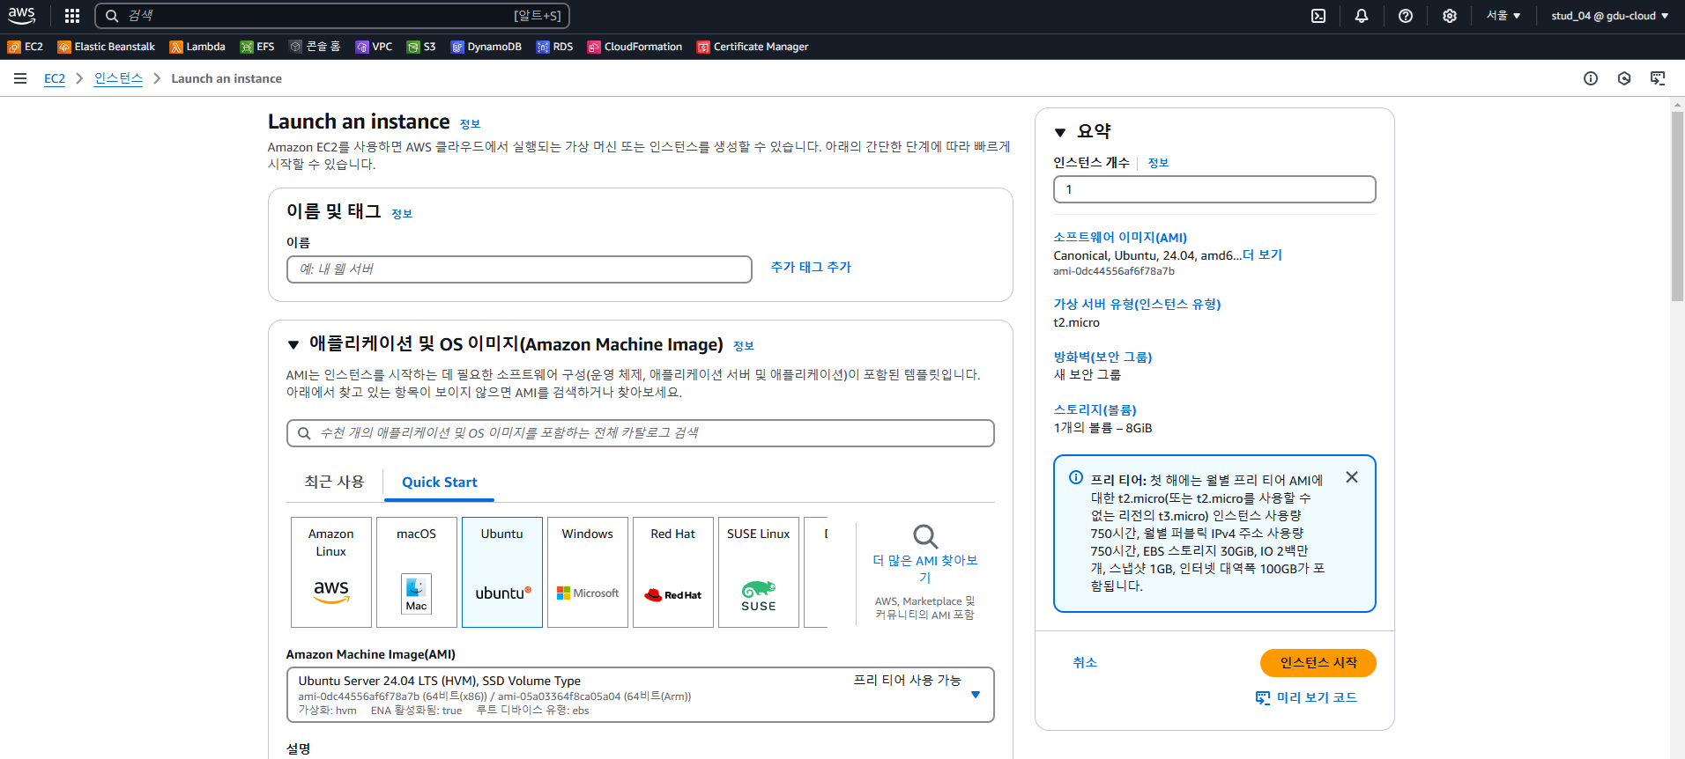Viewport: 1685px width, 759px height.
Task: Open the Elastic Beanstalk favorite shortcut
Action: point(107,47)
